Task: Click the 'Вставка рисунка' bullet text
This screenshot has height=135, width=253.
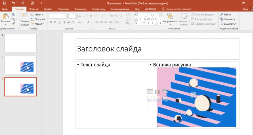Action: click(x=172, y=65)
